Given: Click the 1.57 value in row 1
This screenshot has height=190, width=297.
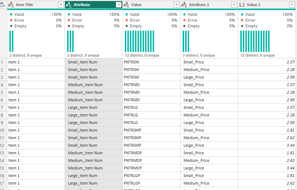Looking at the screenshot, I should [x=267, y=62].
